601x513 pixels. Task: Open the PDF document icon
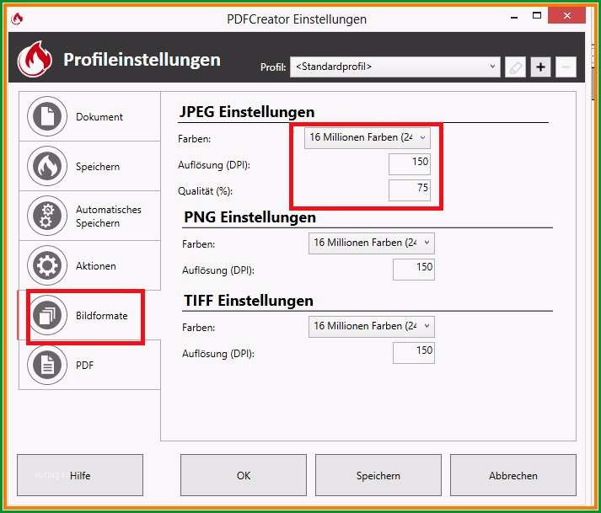click(47, 365)
